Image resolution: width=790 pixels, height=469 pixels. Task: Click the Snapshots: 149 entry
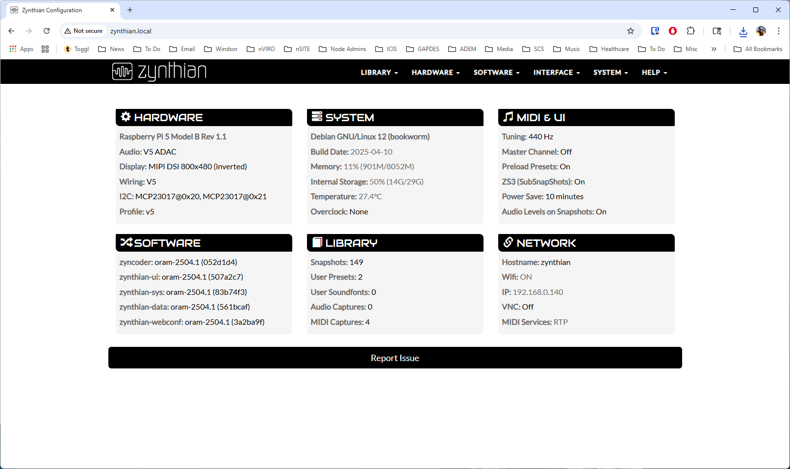[x=337, y=262]
